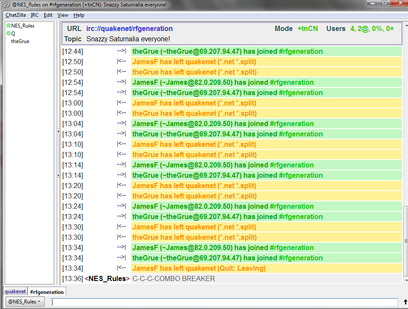The image size is (408, 309).
Task: Click NES_Rules nick in 13:36 message
Action: point(107,278)
